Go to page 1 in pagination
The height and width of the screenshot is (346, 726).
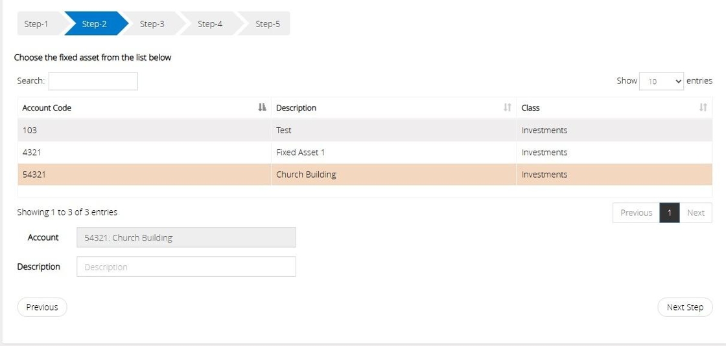point(669,213)
